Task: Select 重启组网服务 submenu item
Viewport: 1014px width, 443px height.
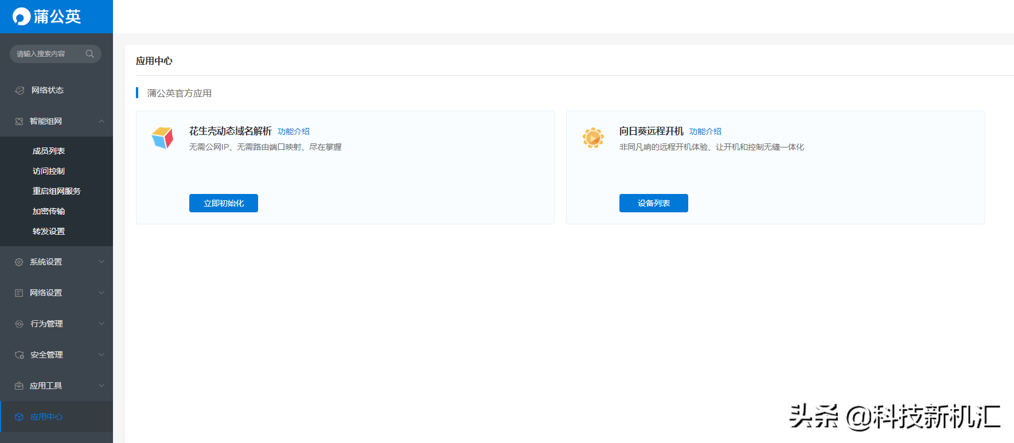Action: (56, 191)
